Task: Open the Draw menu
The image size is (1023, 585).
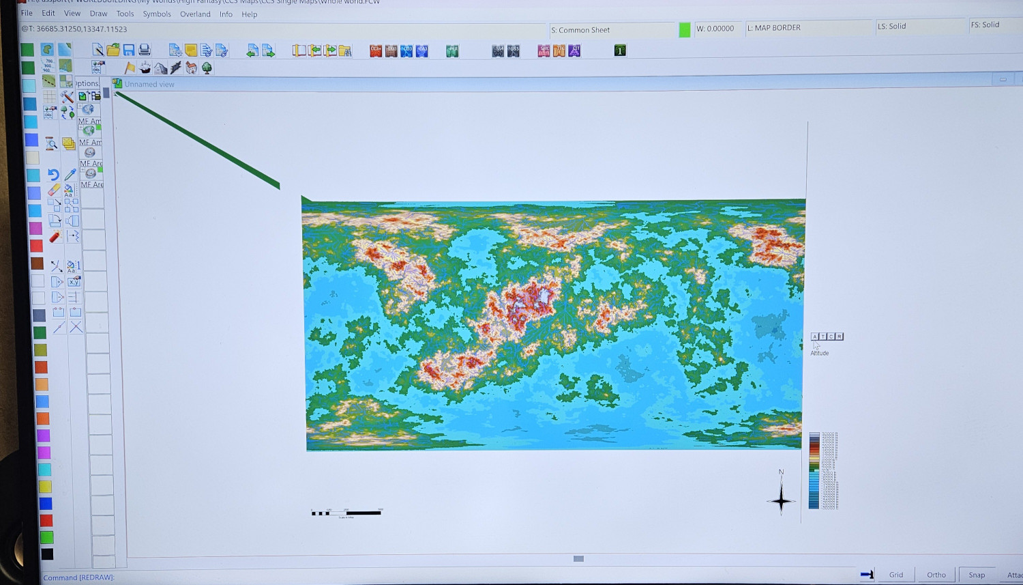Action: coord(98,14)
